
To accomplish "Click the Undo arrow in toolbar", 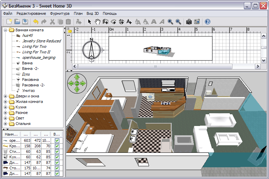I will tap(36, 22).
